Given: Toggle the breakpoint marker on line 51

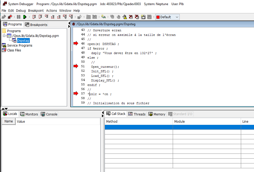Looking at the screenshot, I should [76, 66].
